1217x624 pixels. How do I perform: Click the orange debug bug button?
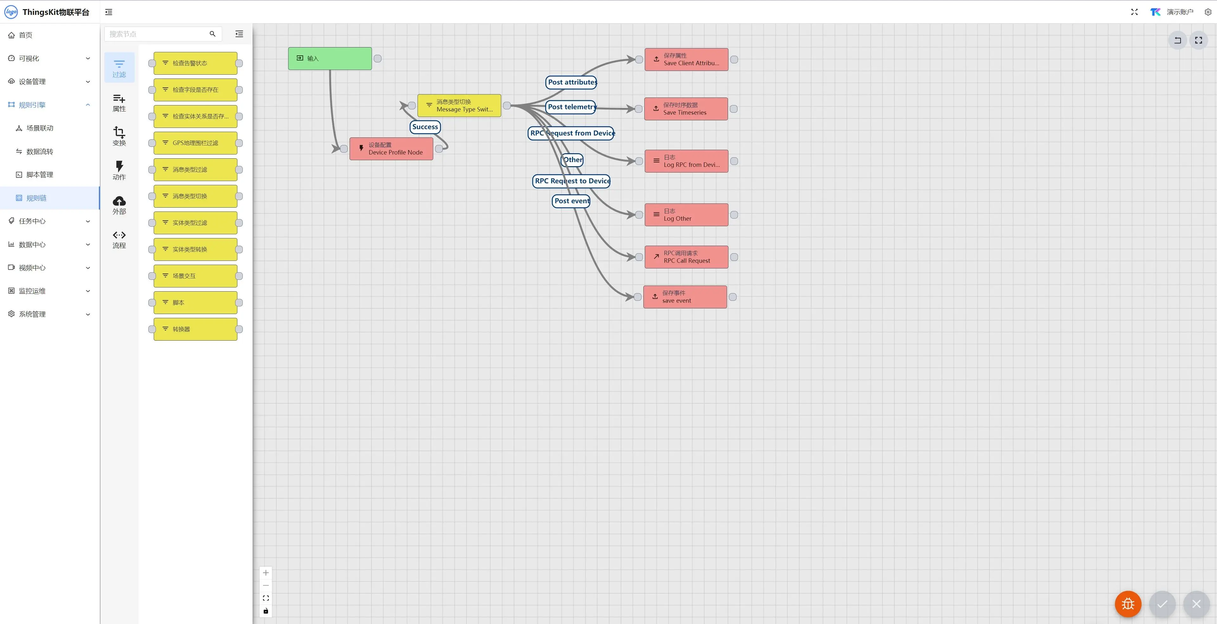pyautogui.click(x=1128, y=604)
